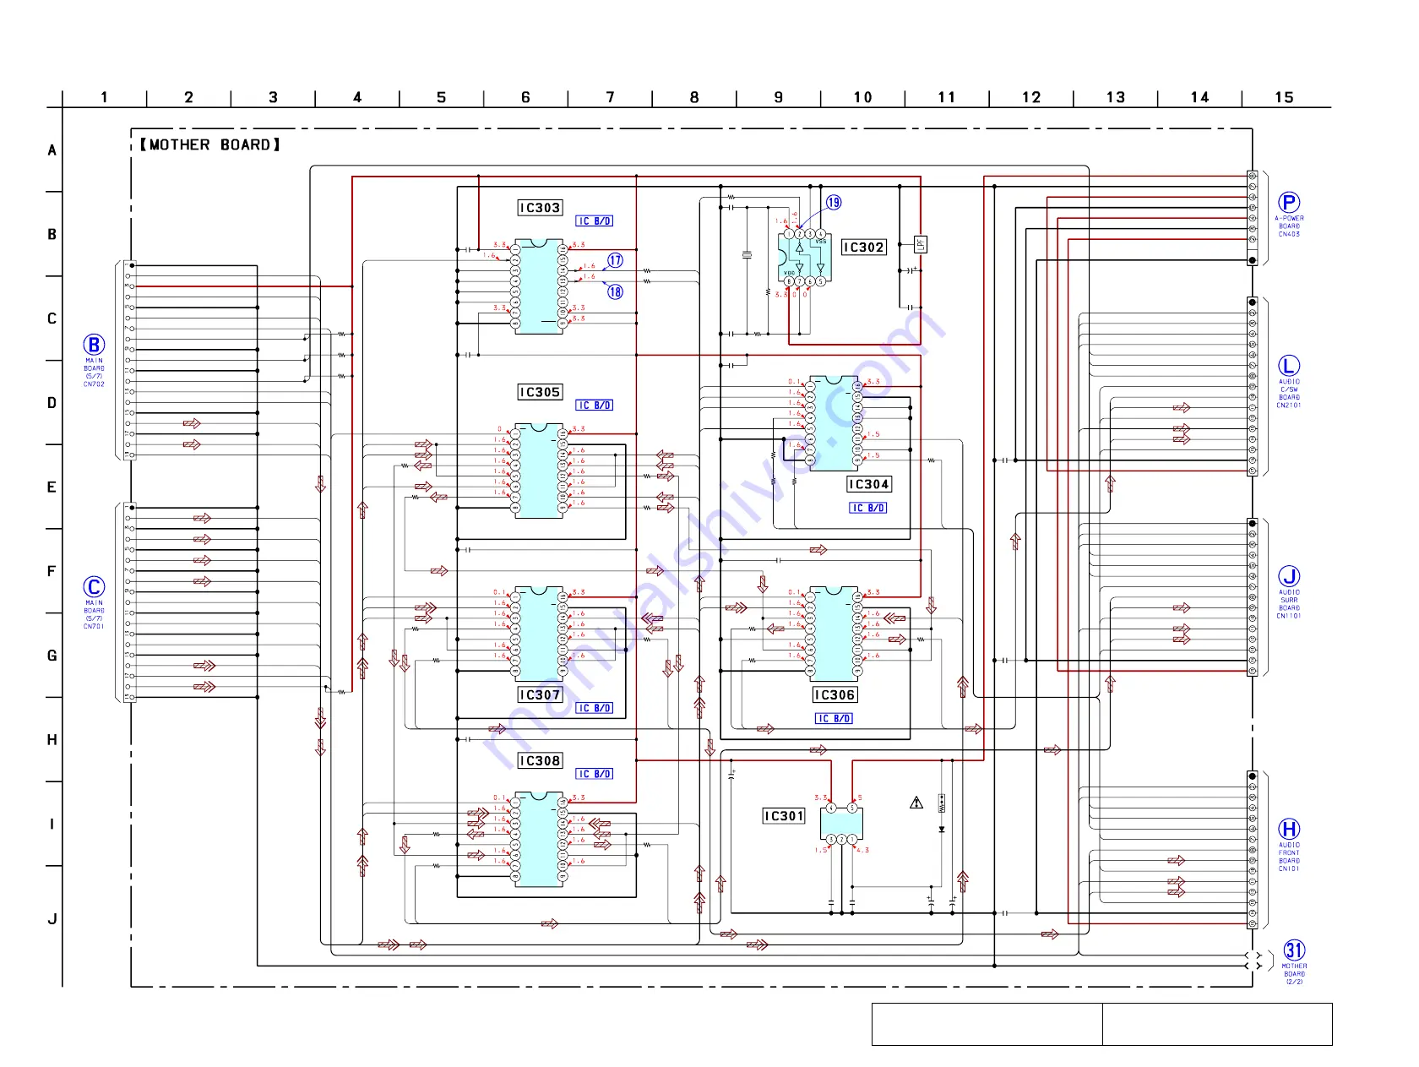
Task: Click the CN702 connector label
Action: 94,384
